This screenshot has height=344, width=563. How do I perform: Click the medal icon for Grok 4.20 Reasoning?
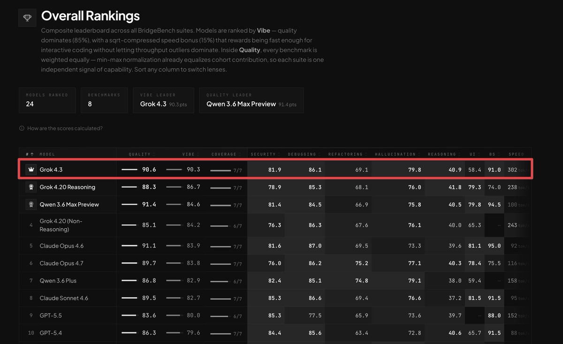[x=31, y=187]
